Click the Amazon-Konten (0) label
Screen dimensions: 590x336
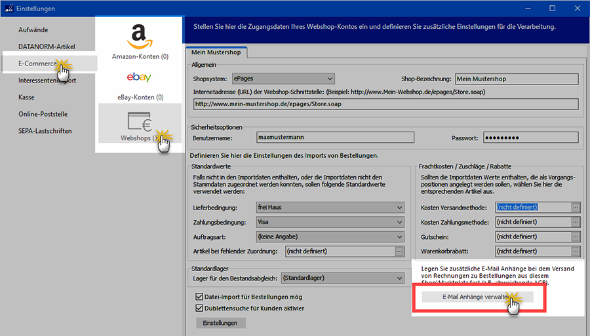[x=140, y=56]
